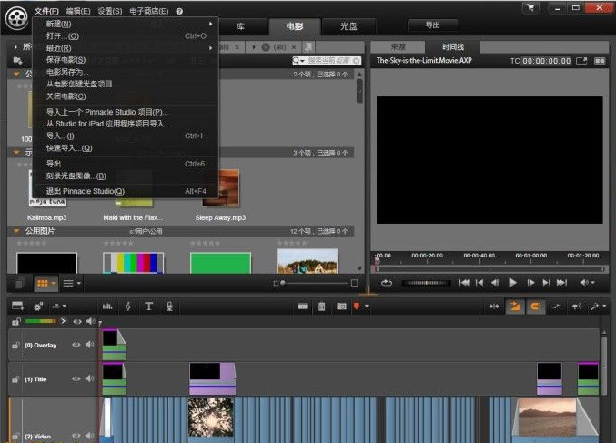Screen dimensions: 616x443
Task: Switch preview to the 来源 tab
Action: point(399,46)
